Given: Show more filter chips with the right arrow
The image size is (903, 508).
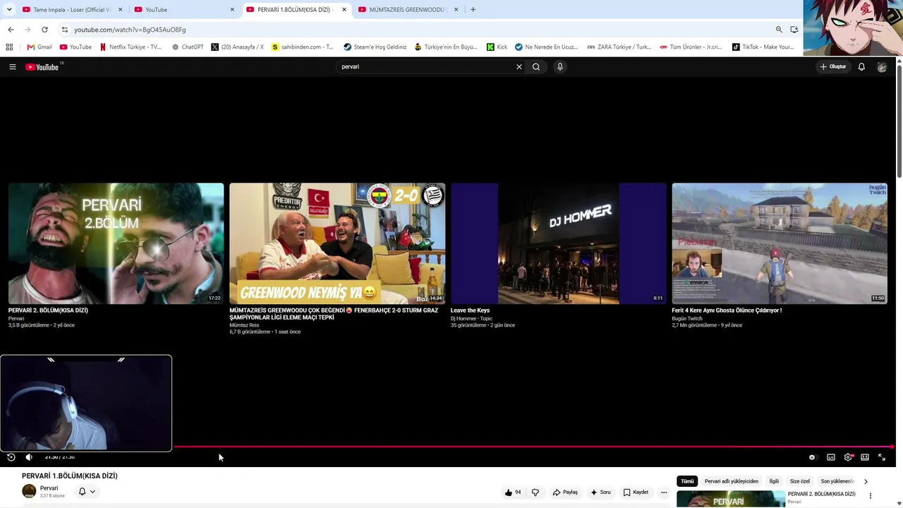Looking at the screenshot, I should coord(866,481).
